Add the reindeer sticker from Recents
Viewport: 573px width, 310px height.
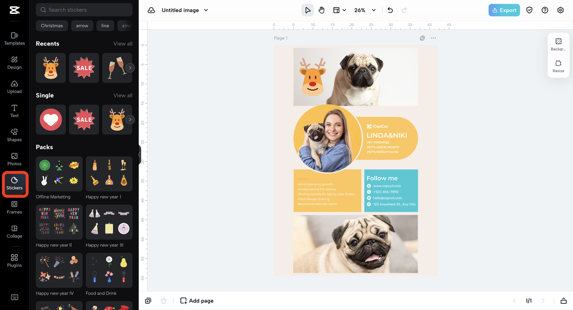tap(51, 68)
